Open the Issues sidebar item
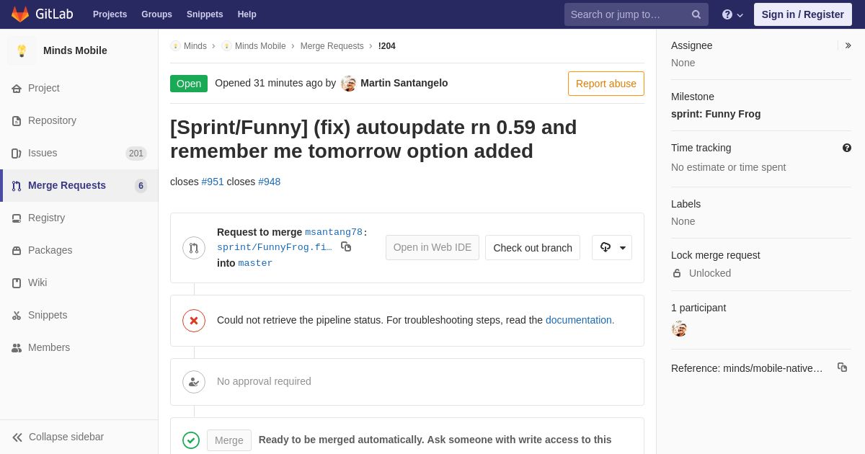This screenshot has width=865, height=454. 79,153
